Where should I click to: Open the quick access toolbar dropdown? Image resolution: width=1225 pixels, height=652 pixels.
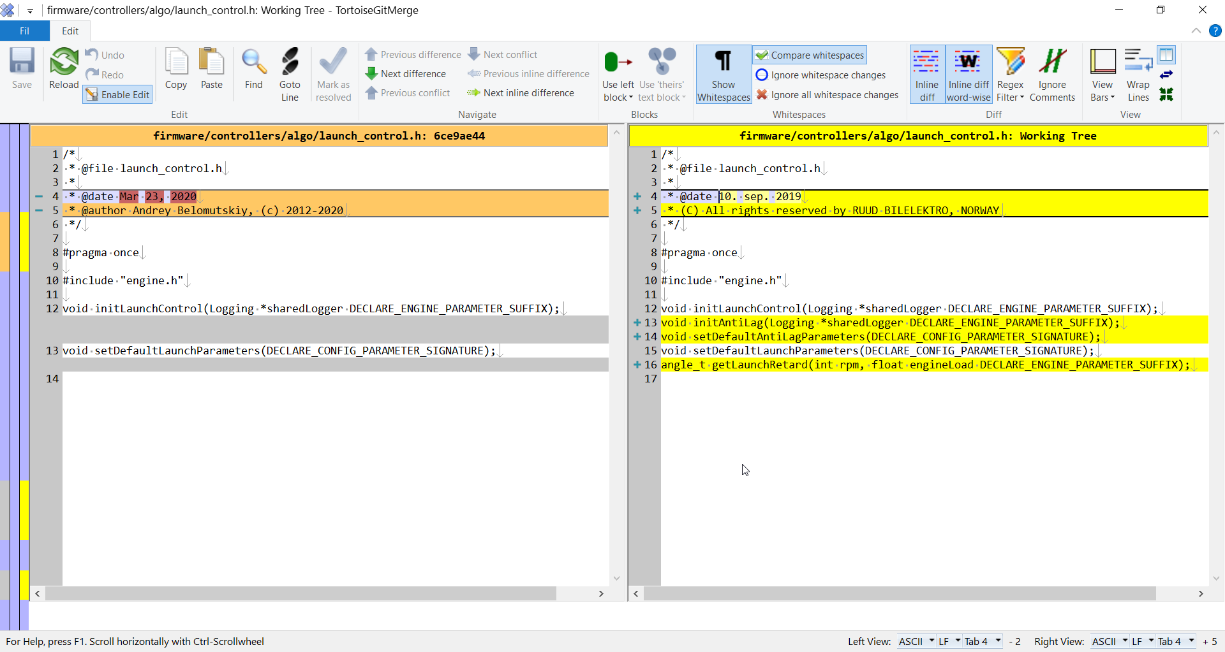point(30,11)
